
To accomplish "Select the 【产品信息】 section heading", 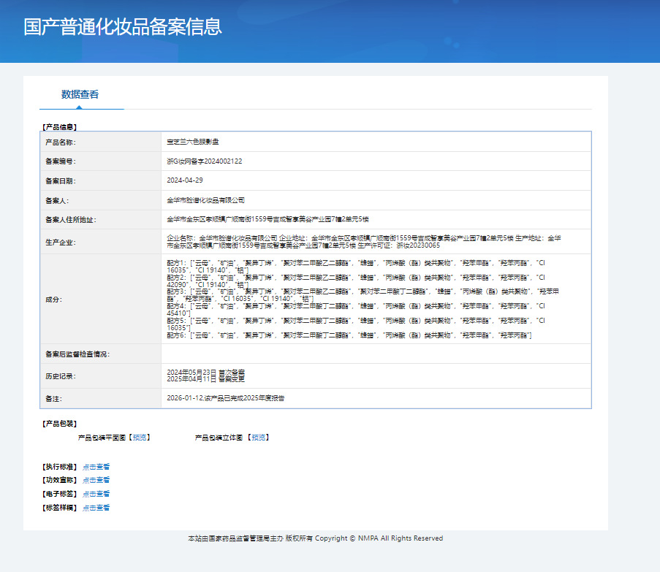I will pyautogui.click(x=59, y=127).
